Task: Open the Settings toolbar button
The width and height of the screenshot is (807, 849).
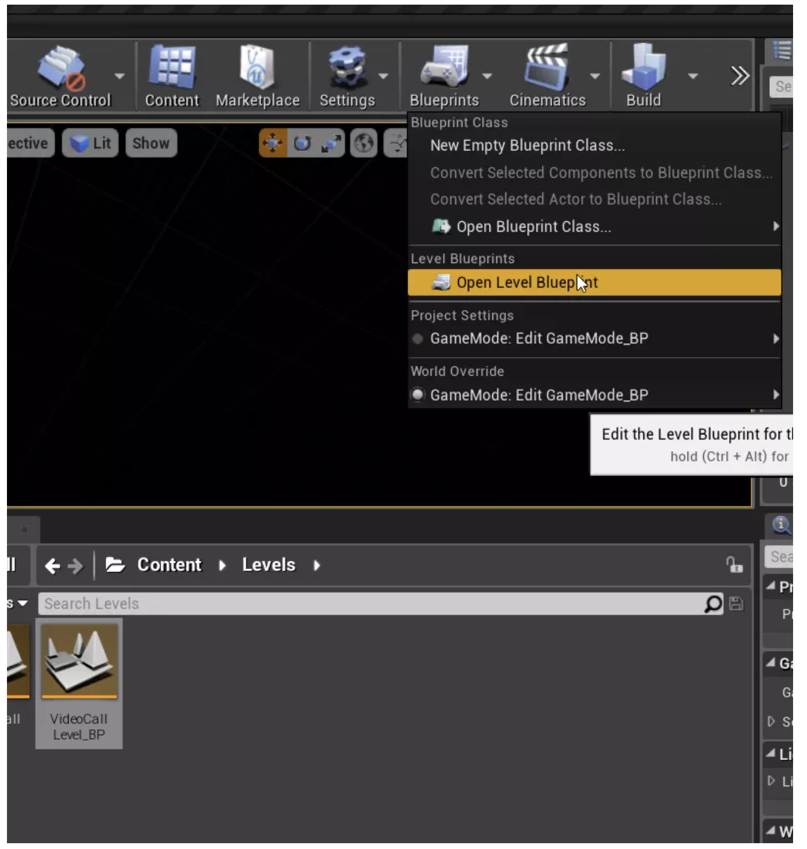Action: pos(347,76)
